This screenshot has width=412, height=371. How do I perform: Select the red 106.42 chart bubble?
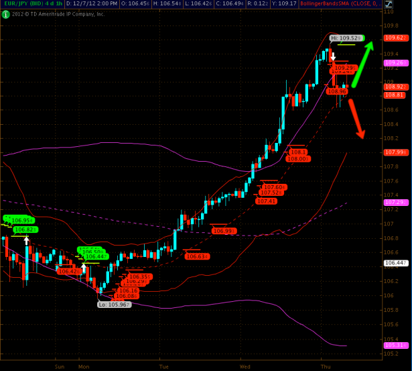pyautogui.click(x=70, y=272)
